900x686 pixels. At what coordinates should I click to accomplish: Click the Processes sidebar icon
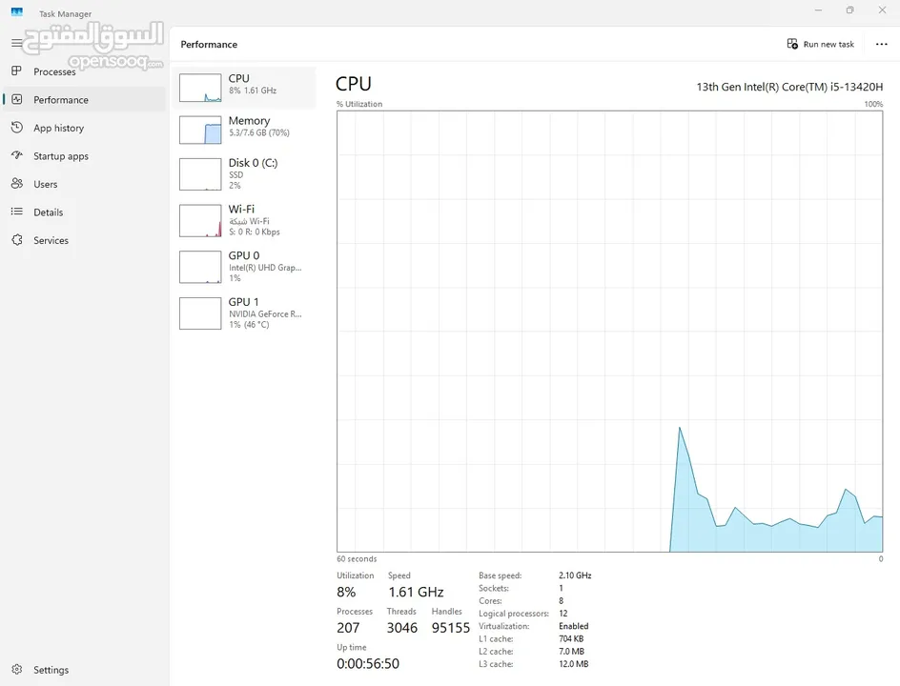[16, 71]
